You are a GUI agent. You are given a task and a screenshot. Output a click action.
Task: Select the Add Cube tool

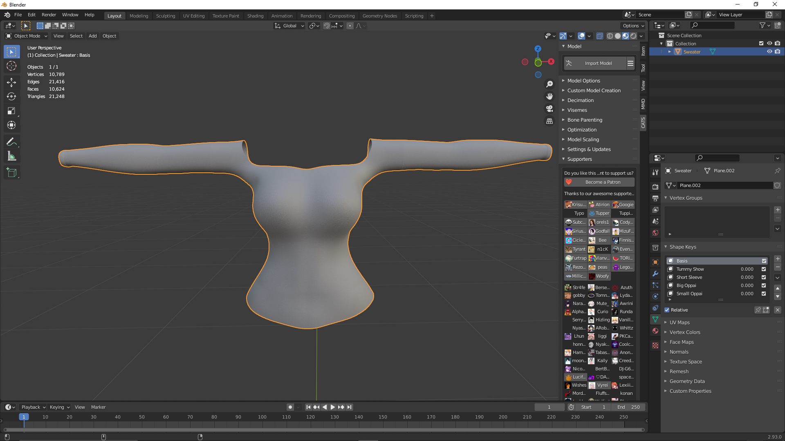click(11, 173)
